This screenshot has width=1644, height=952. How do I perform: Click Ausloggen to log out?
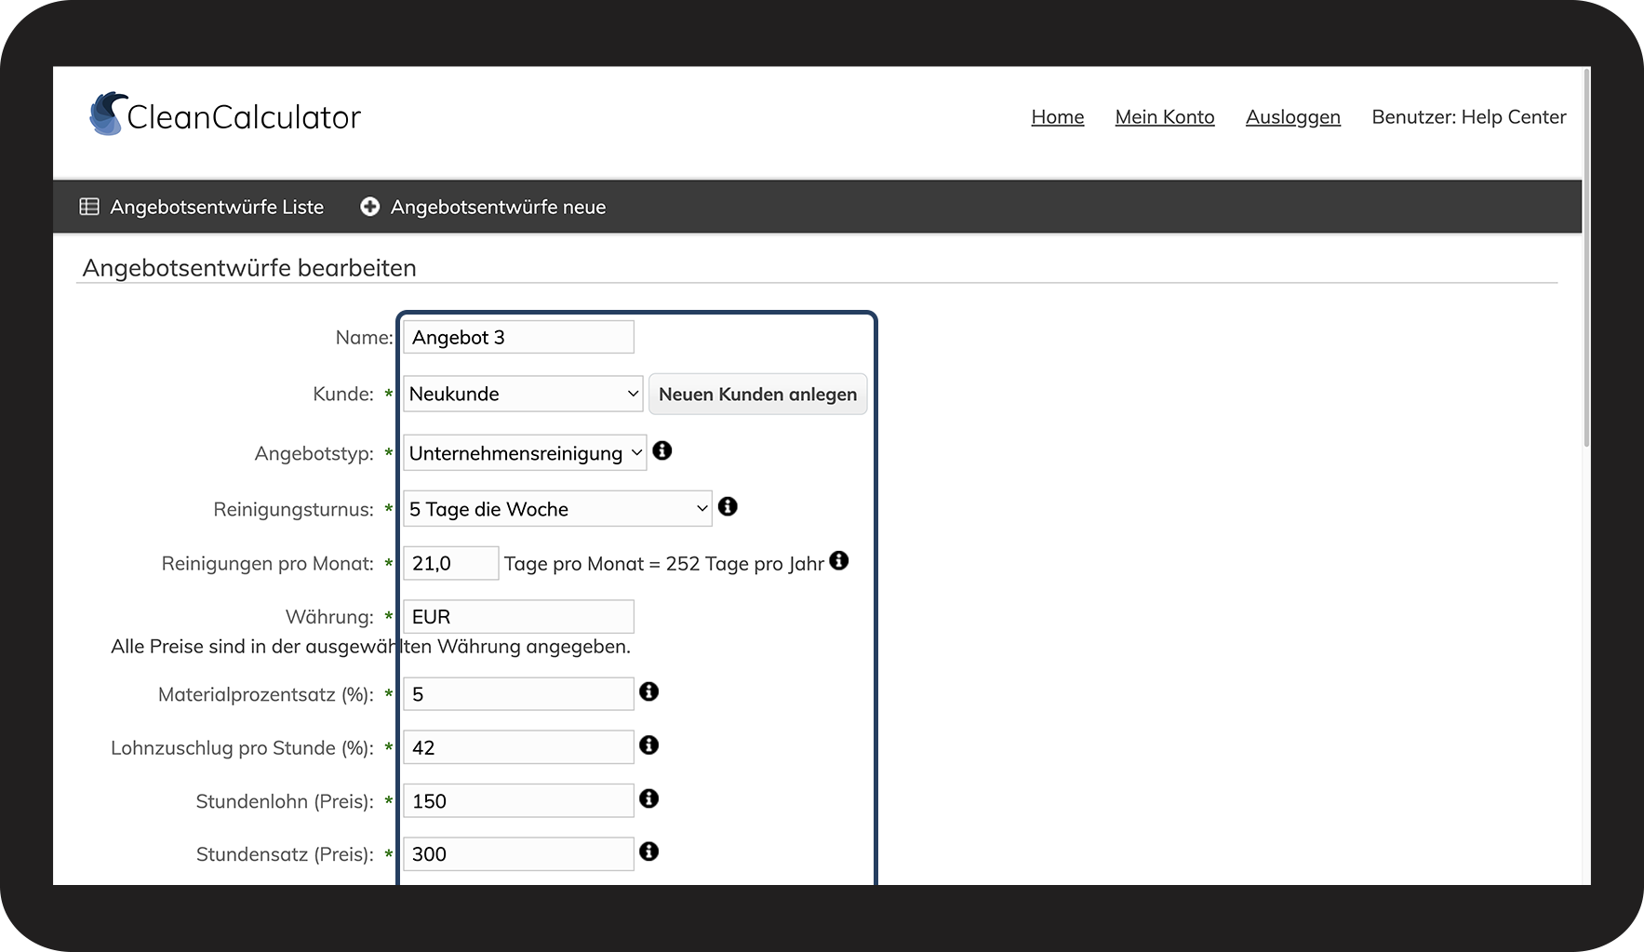pos(1292,117)
